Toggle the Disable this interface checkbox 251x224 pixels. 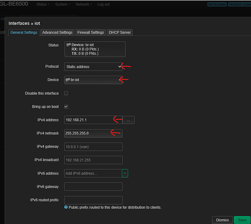point(66,93)
